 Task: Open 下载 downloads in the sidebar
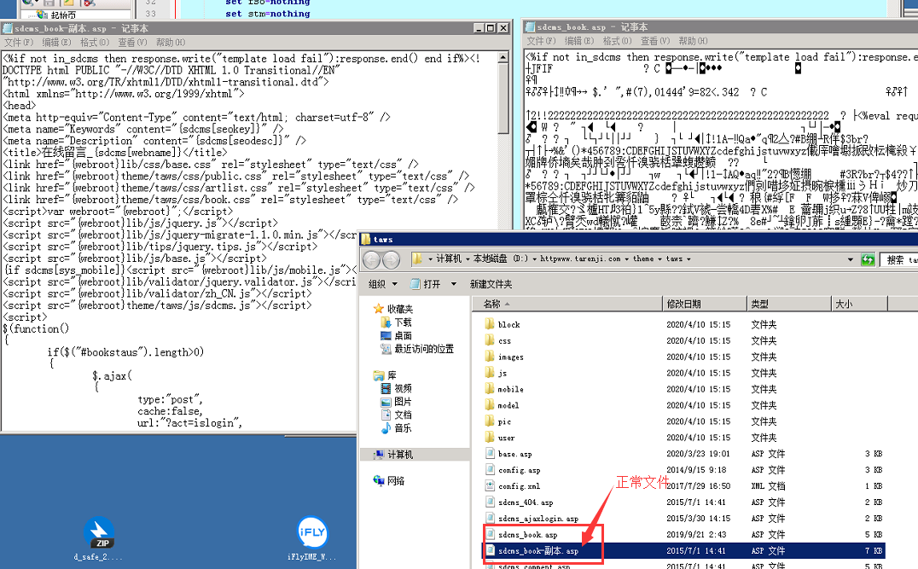click(403, 322)
